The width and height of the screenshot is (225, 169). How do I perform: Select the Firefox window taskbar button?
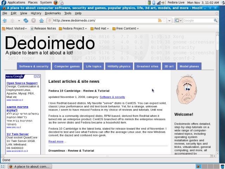pyautogui.click(x=30, y=167)
